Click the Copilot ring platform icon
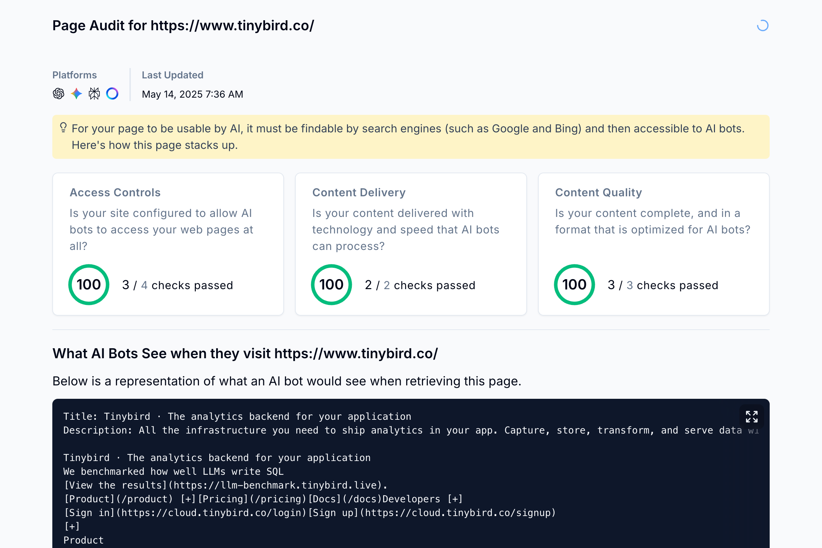 (x=112, y=94)
